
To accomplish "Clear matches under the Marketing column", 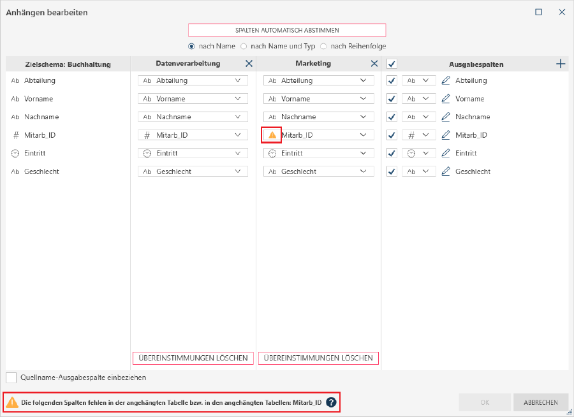I will (318, 358).
